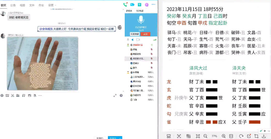271x139 pixels.
Task: Expand the 设置 dropdown menu
Action: tap(52, 5)
